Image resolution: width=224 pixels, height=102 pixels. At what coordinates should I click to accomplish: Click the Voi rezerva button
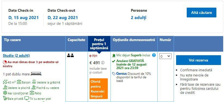coord(198,60)
